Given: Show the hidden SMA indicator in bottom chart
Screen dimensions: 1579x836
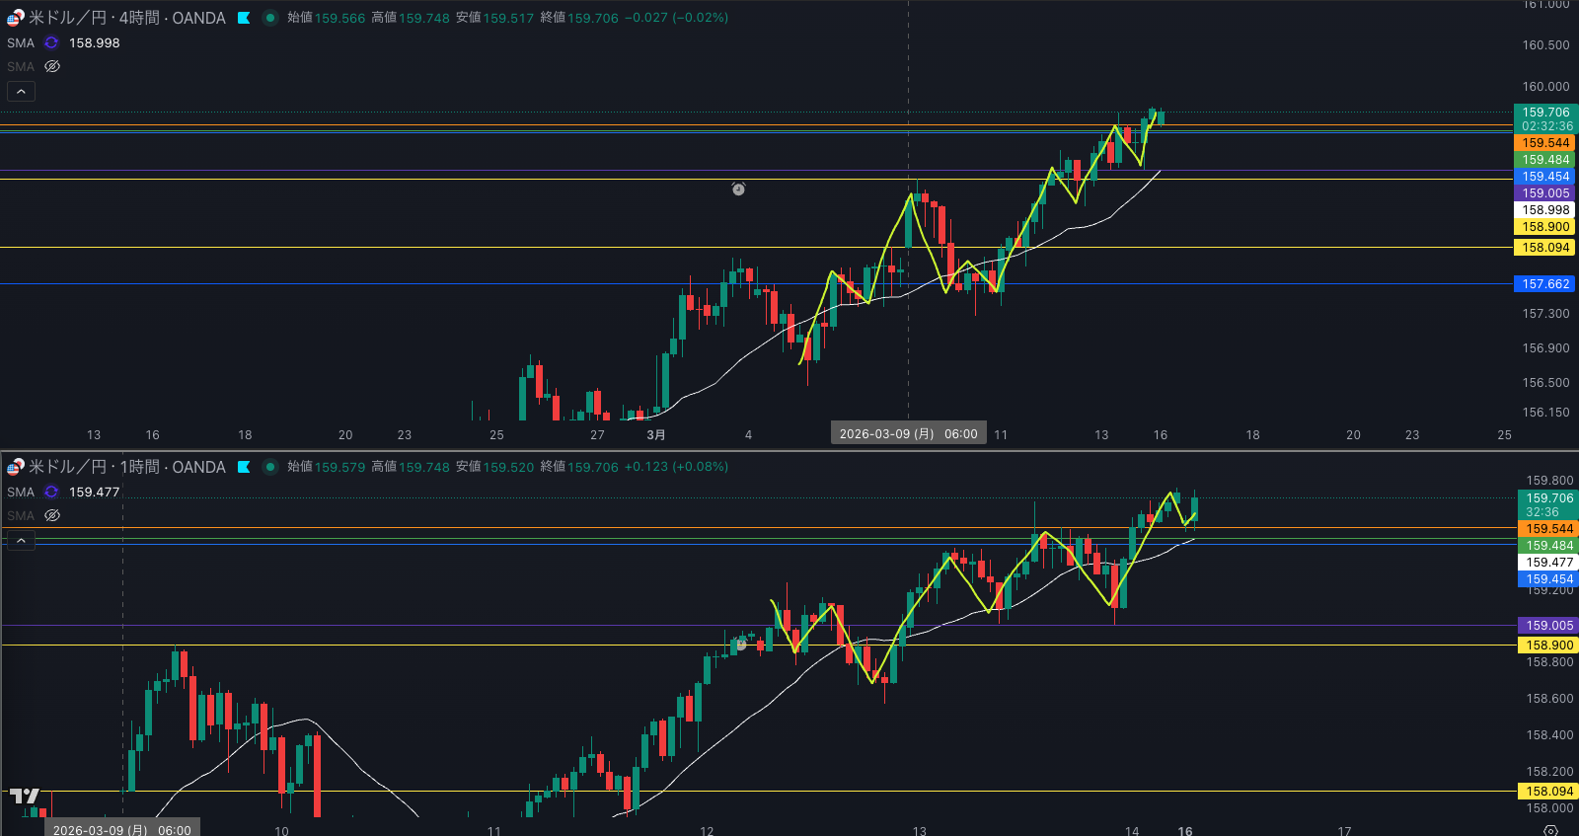Looking at the screenshot, I should tap(52, 515).
